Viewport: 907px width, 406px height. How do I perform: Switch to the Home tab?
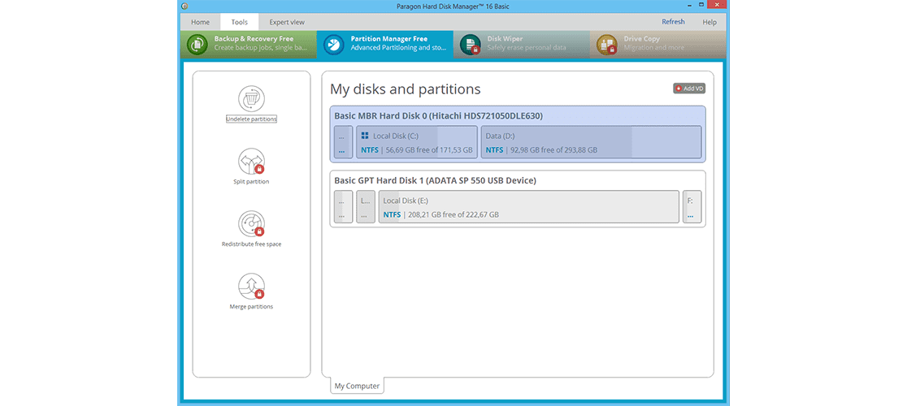(x=200, y=22)
